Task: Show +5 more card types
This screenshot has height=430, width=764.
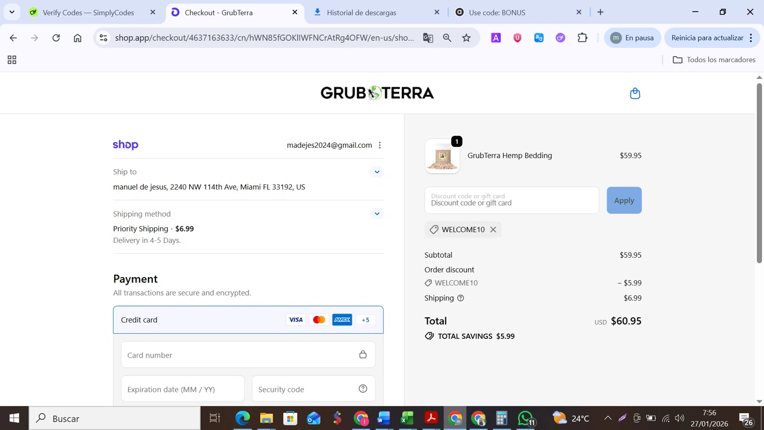Action: (x=365, y=320)
